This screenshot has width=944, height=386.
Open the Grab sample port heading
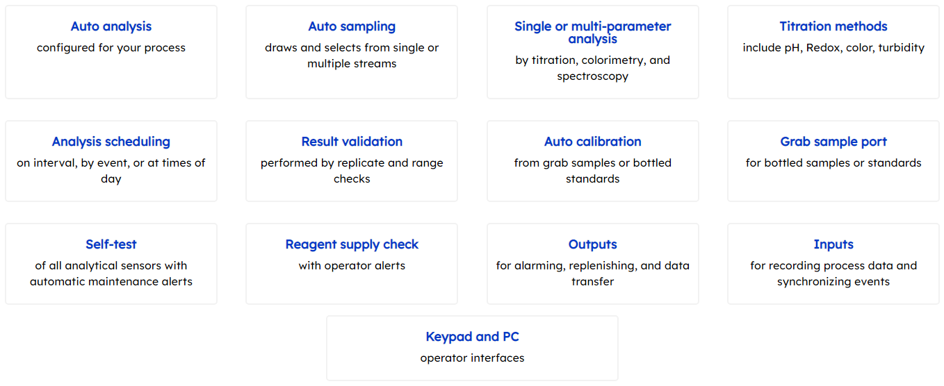(833, 142)
